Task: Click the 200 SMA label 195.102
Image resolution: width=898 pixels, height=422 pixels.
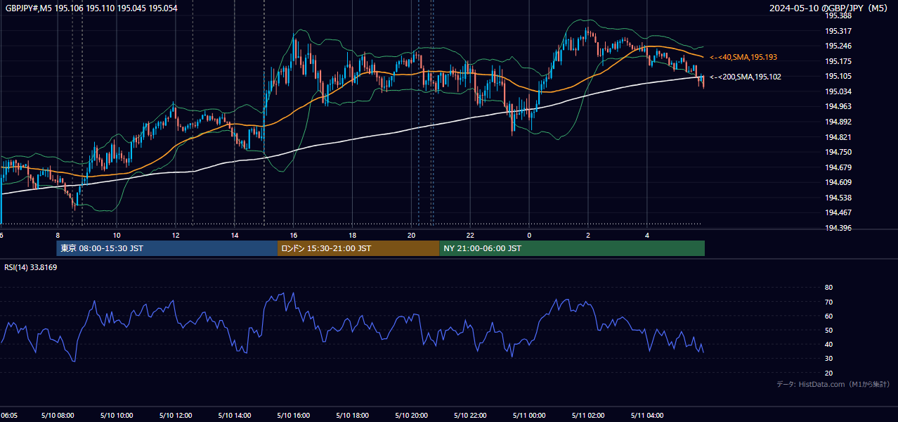Action: point(745,77)
